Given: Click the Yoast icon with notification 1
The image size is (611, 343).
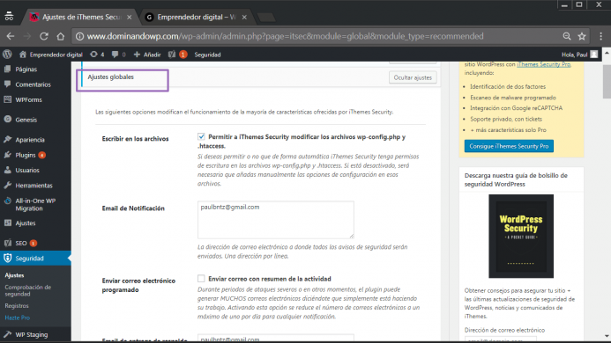Looking at the screenshot, I should [178, 55].
